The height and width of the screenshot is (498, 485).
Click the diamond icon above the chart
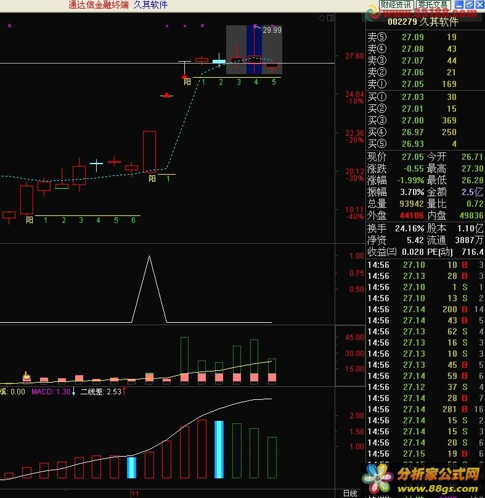tap(322, 18)
